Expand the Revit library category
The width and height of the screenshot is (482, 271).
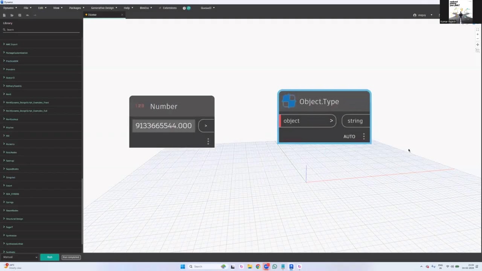(x=41, y=94)
